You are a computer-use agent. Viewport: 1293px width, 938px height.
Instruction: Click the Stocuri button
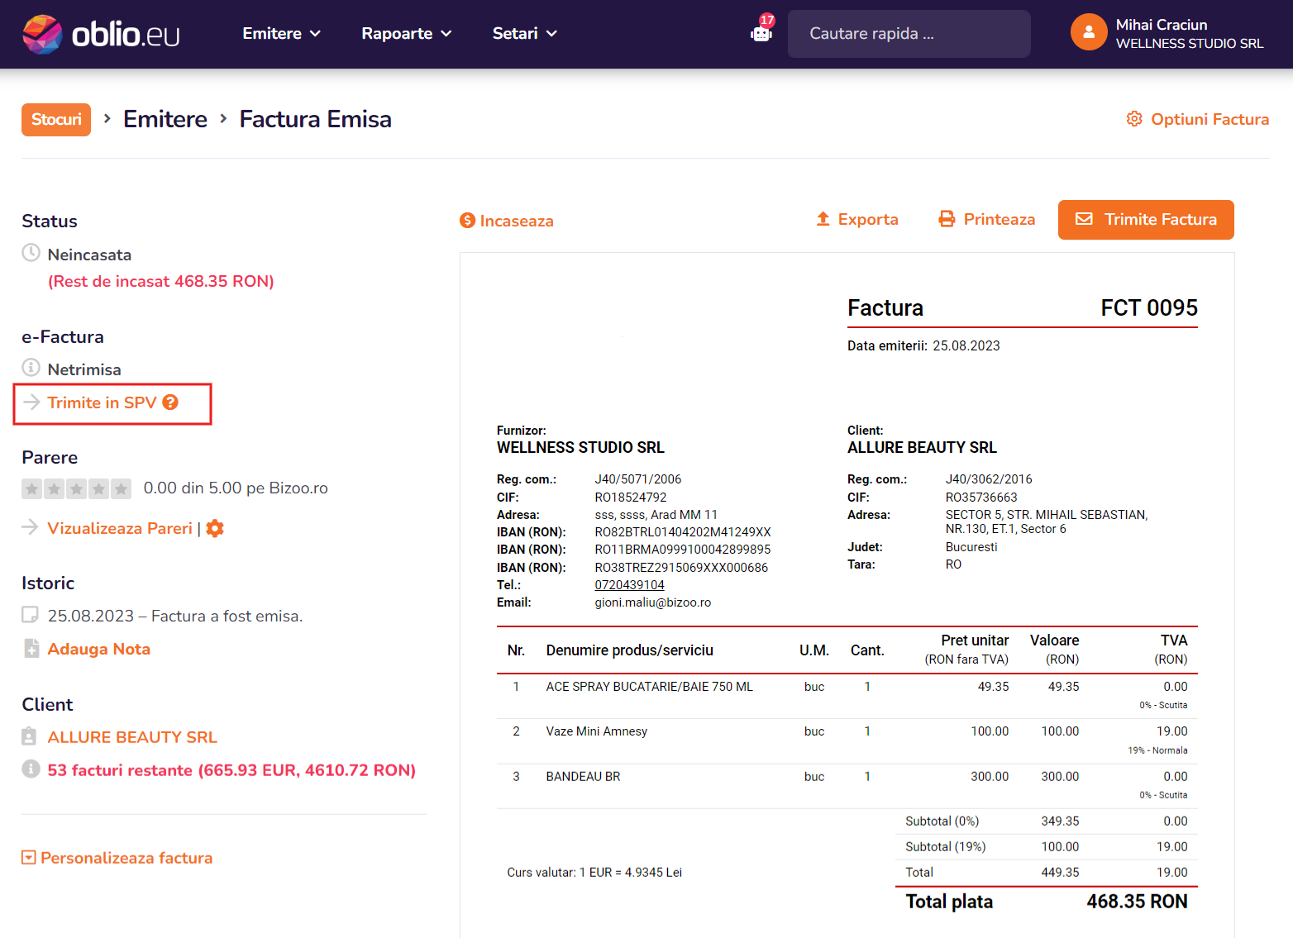tap(56, 120)
